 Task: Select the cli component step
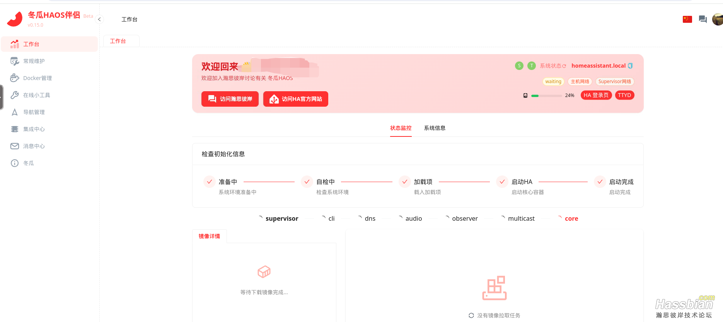click(x=328, y=218)
